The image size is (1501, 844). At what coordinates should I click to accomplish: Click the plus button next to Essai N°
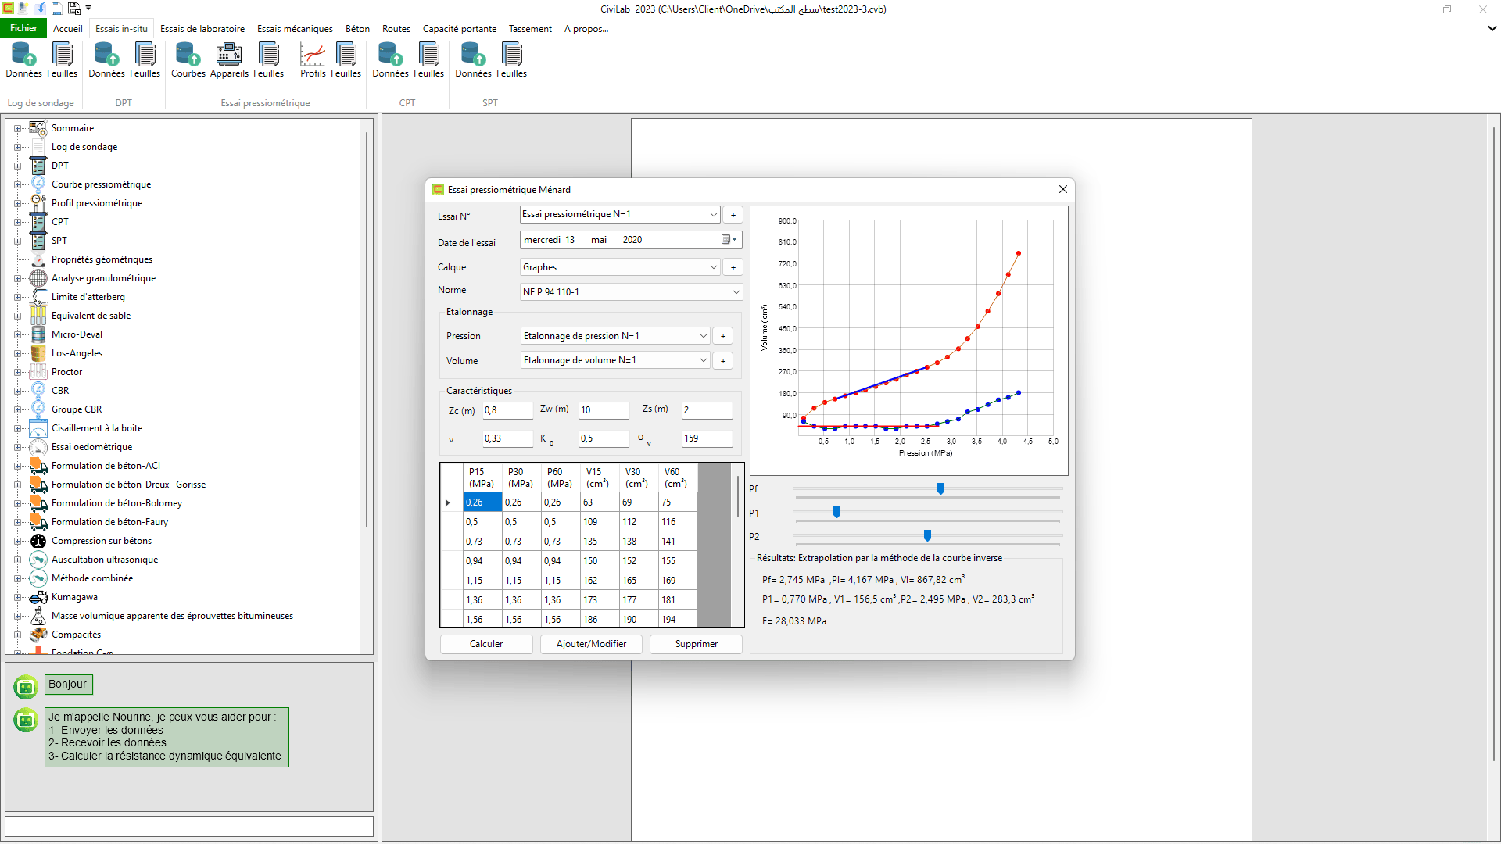click(733, 215)
